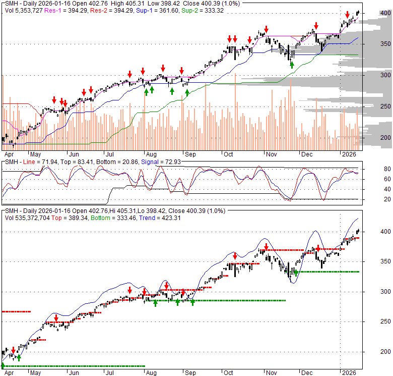Click the October red sell arrow in bottom chart
Image resolution: width=393 pixels, height=376 pixels.
235,256
